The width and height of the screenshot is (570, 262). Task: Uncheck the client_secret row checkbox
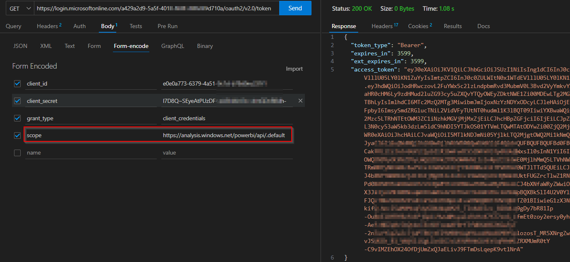click(17, 101)
